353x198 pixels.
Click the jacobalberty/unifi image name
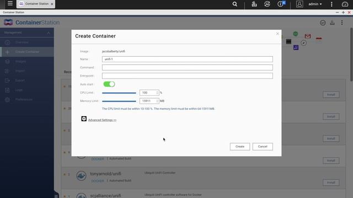click(x=114, y=51)
